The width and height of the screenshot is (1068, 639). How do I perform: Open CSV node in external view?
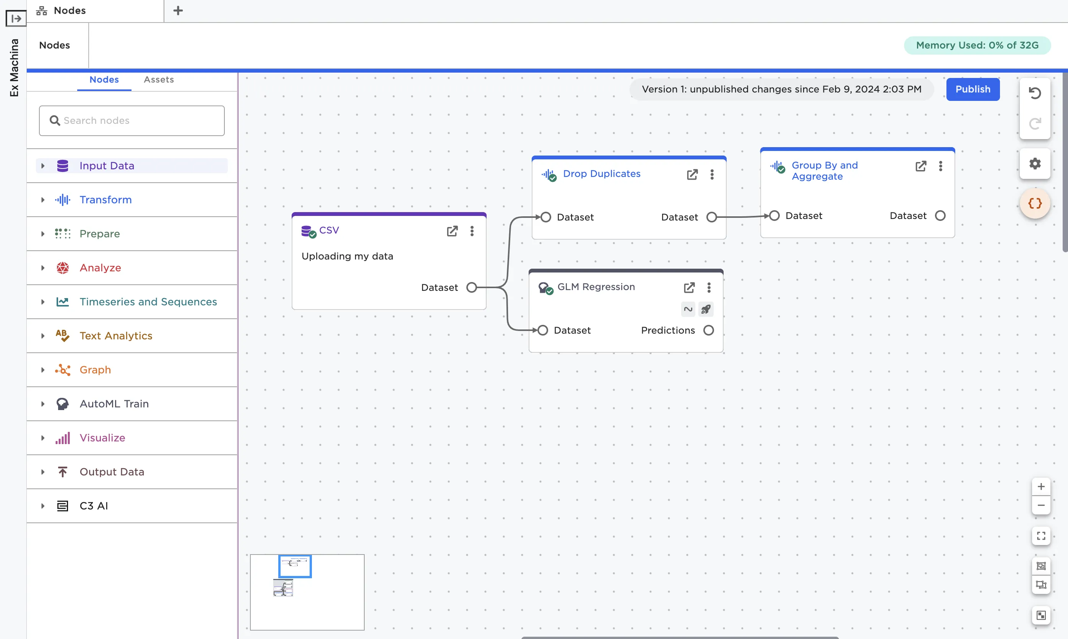[452, 231]
